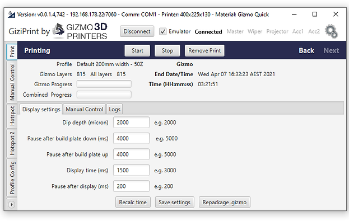Switch to the horizontal Manual Control tab
Image resolution: width=349 pixels, height=221 pixels.
point(85,110)
